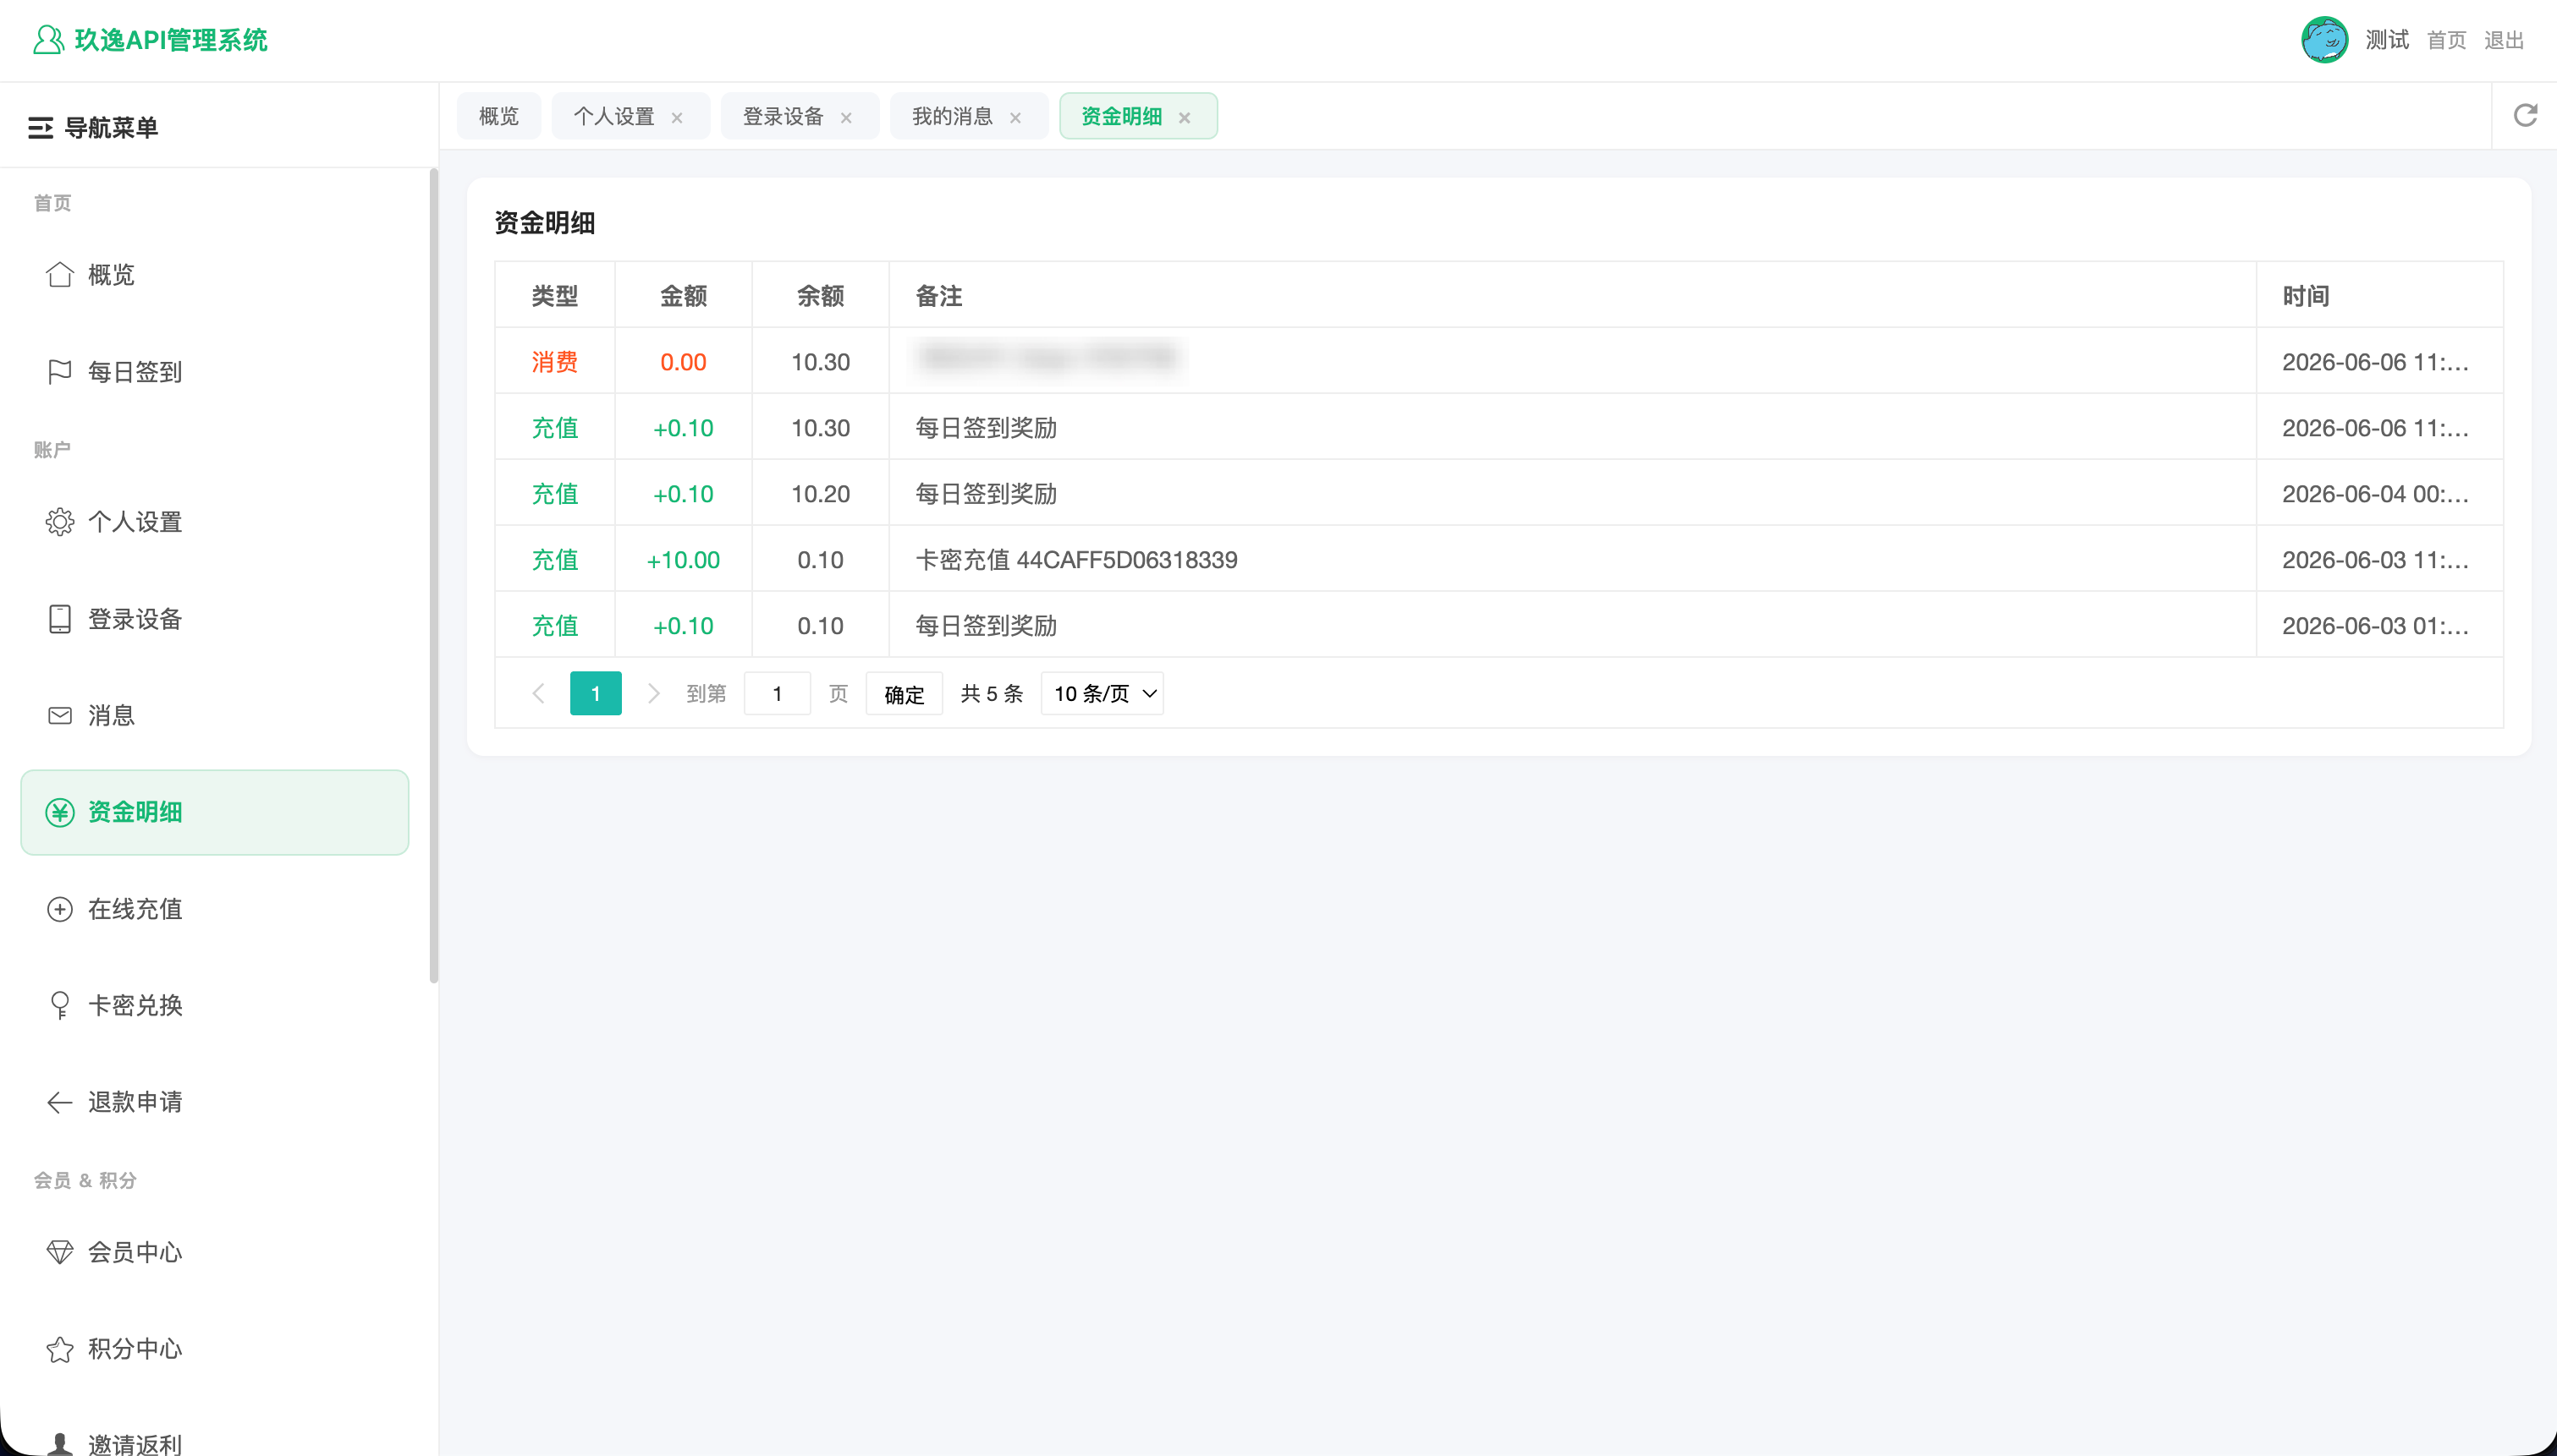
Task: Click the user avatar in header
Action: coord(2325,40)
